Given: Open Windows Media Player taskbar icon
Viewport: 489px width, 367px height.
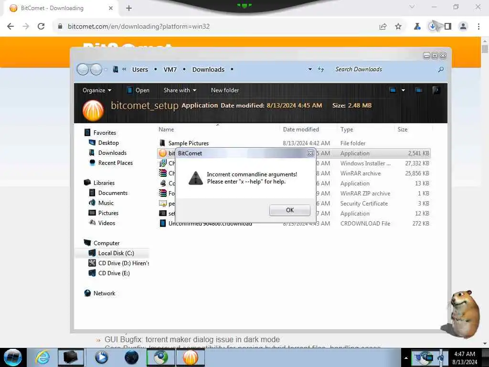Looking at the screenshot, I should click(x=101, y=357).
